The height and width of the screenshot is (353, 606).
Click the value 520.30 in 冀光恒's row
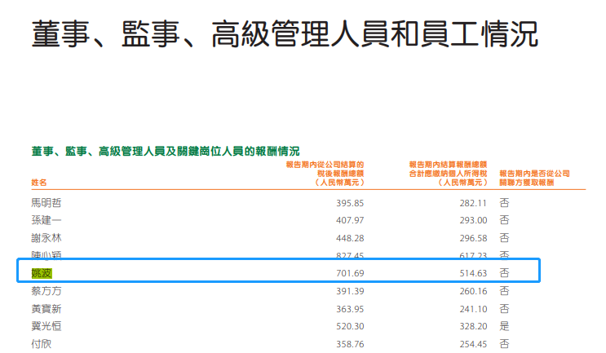[350, 326]
